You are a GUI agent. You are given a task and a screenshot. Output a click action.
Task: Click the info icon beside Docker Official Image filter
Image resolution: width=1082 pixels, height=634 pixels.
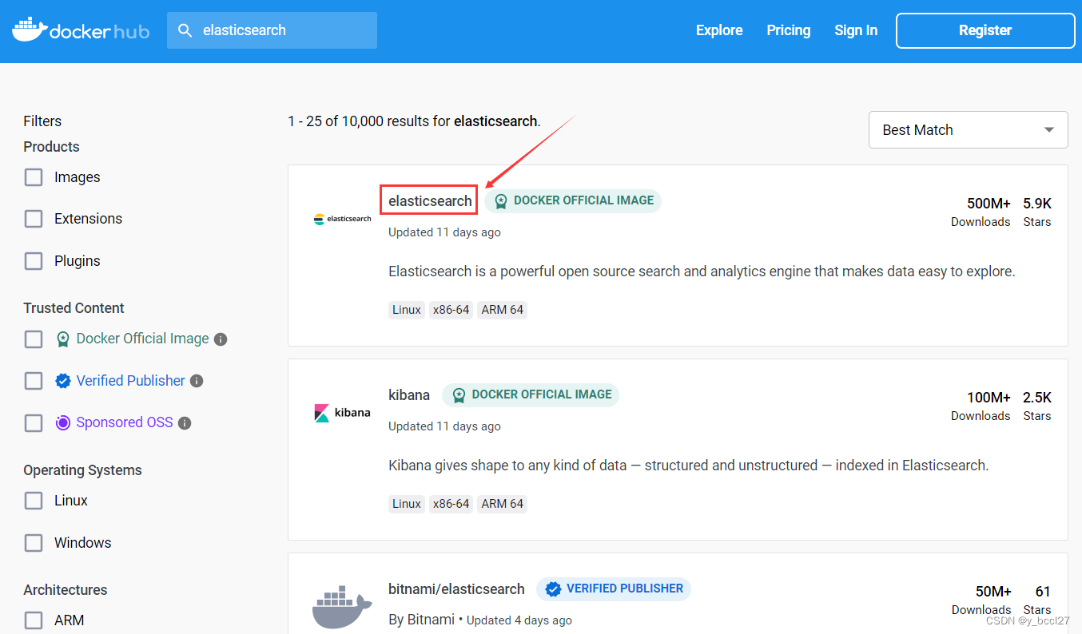click(221, 339)
